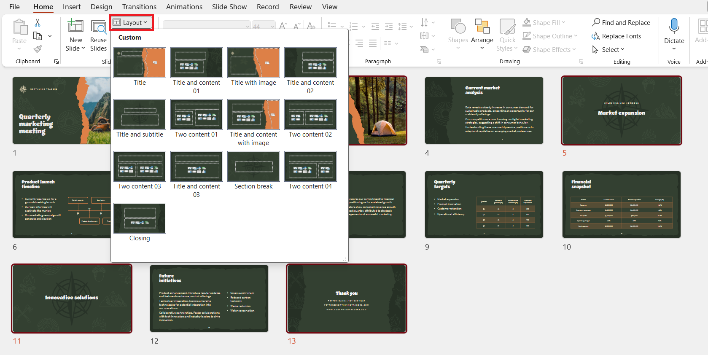Viewport: 708px width, 355px height.
Task: Decrease font size with the small A icon
Action: point(297,26)
